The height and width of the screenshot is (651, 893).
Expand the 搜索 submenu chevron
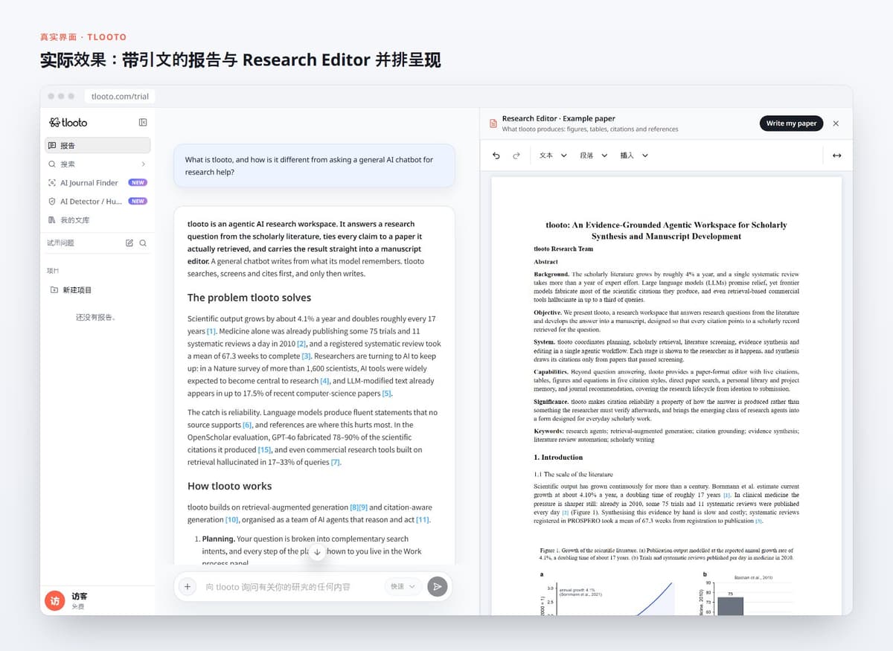click(143, 164)
